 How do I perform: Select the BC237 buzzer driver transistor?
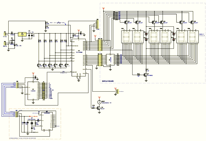coord(99,108)
